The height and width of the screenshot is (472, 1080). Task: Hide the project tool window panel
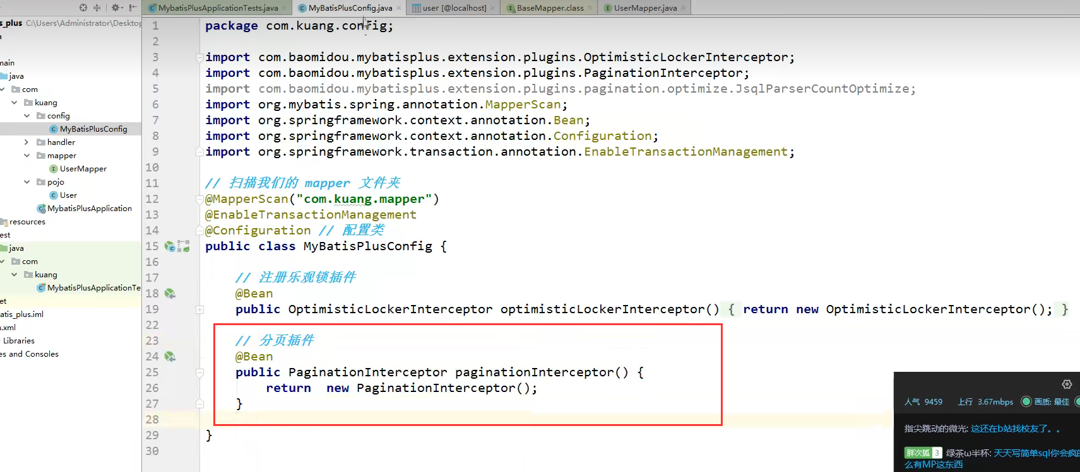pos(133,8)
